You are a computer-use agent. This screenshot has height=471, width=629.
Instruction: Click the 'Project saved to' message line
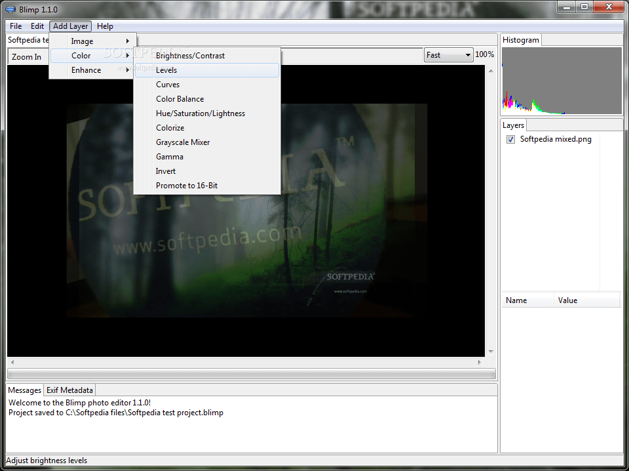tap(116, 413)
